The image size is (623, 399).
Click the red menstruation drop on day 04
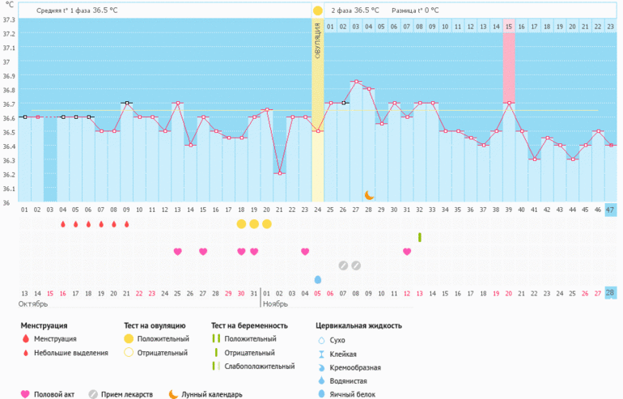click(63, 224)
